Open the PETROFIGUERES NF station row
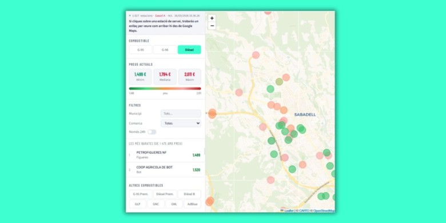Viewport: 446px width, 223px height. (165, 155)
